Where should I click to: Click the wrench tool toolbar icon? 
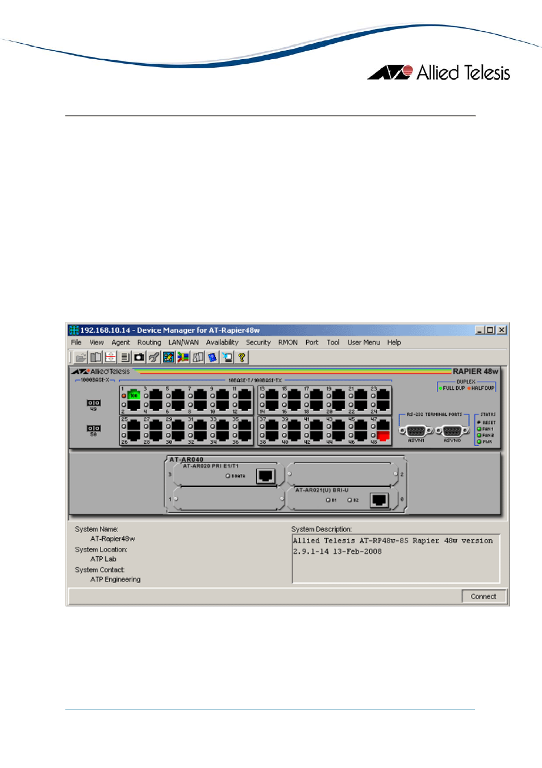(153, 357)
